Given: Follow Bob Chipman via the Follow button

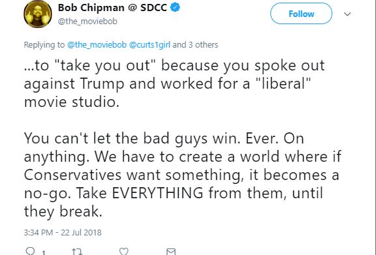Looking at the screenshot, I should coord(301,14).
